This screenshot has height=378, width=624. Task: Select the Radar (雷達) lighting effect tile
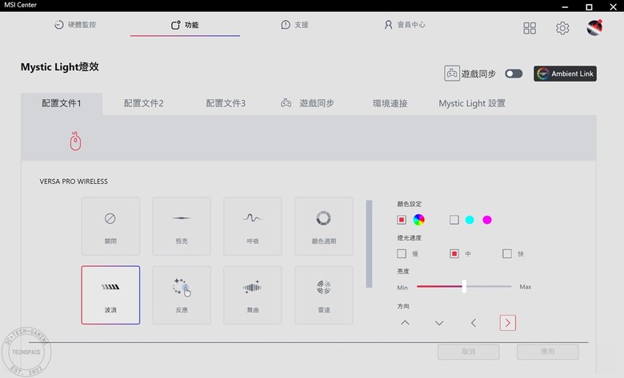click(323, 295)
